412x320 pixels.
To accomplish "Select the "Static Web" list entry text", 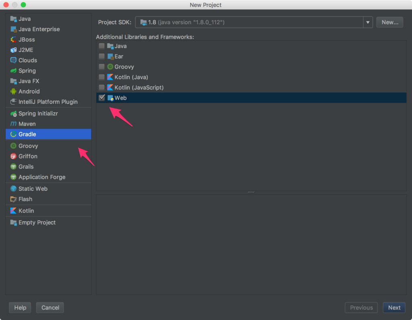I will click(33, 189).
